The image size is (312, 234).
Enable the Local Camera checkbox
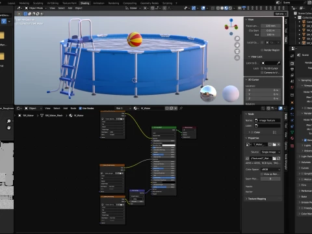[262, 42]
